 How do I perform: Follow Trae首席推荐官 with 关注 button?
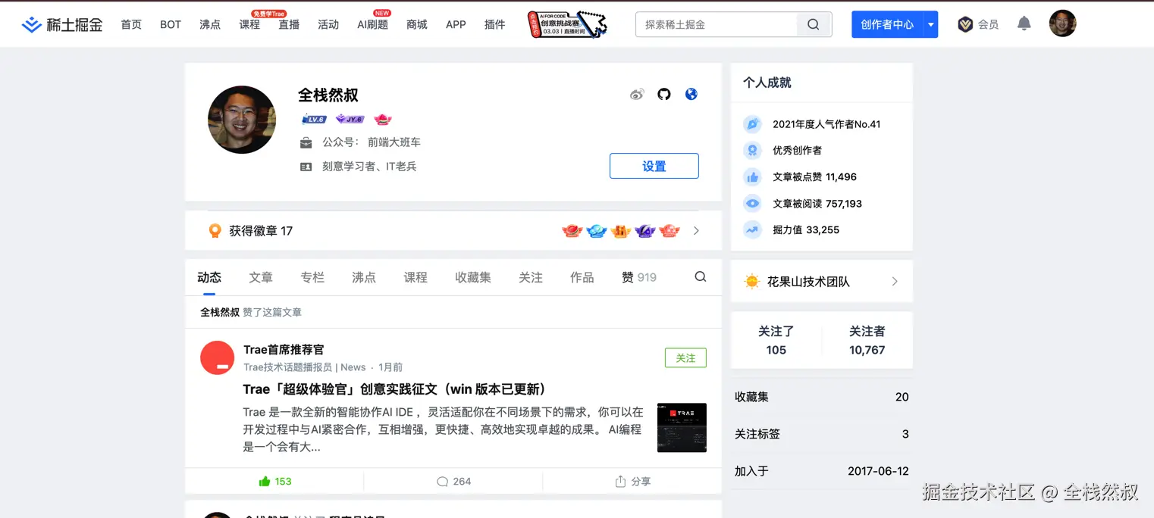(685, 358)
